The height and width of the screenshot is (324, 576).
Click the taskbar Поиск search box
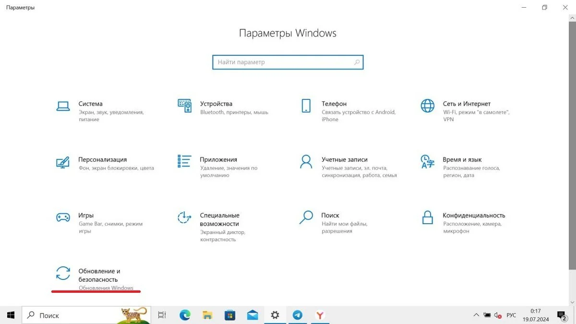point(86,315)
